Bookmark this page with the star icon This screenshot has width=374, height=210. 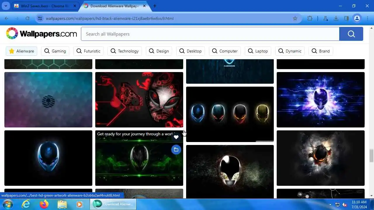pyautogui.click(x=295, y=18)
